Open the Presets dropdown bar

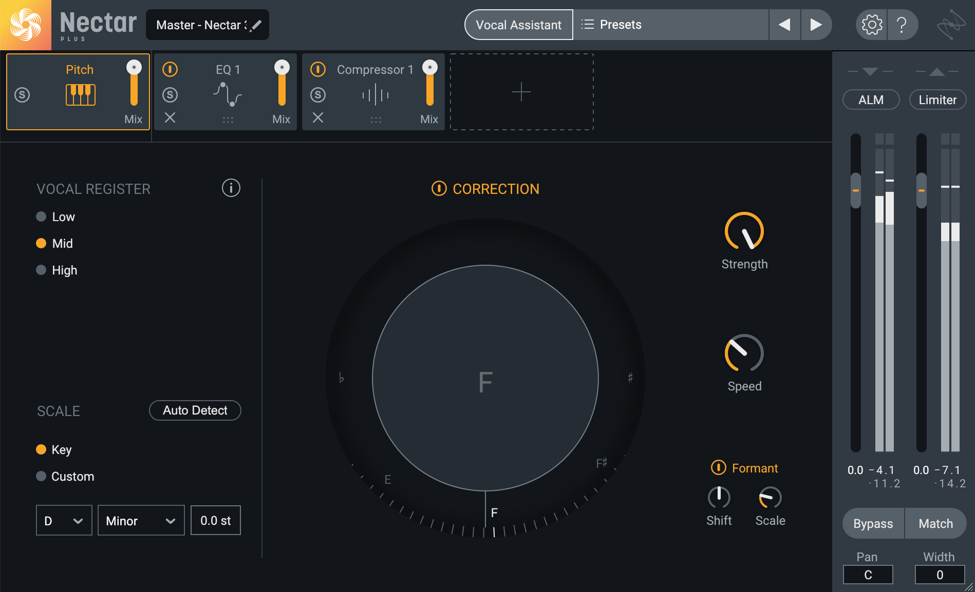pos(671,25)
